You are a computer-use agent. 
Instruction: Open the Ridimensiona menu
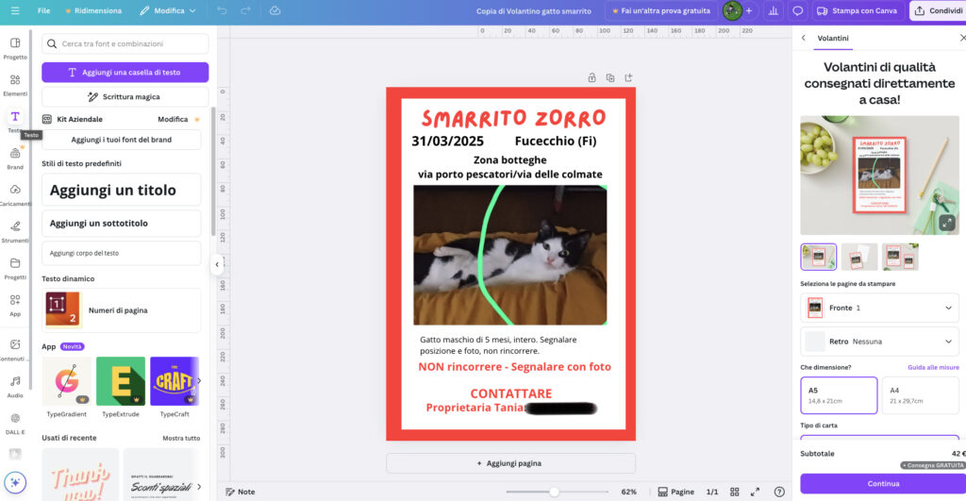pyautogui.click(x=93, y=10)
